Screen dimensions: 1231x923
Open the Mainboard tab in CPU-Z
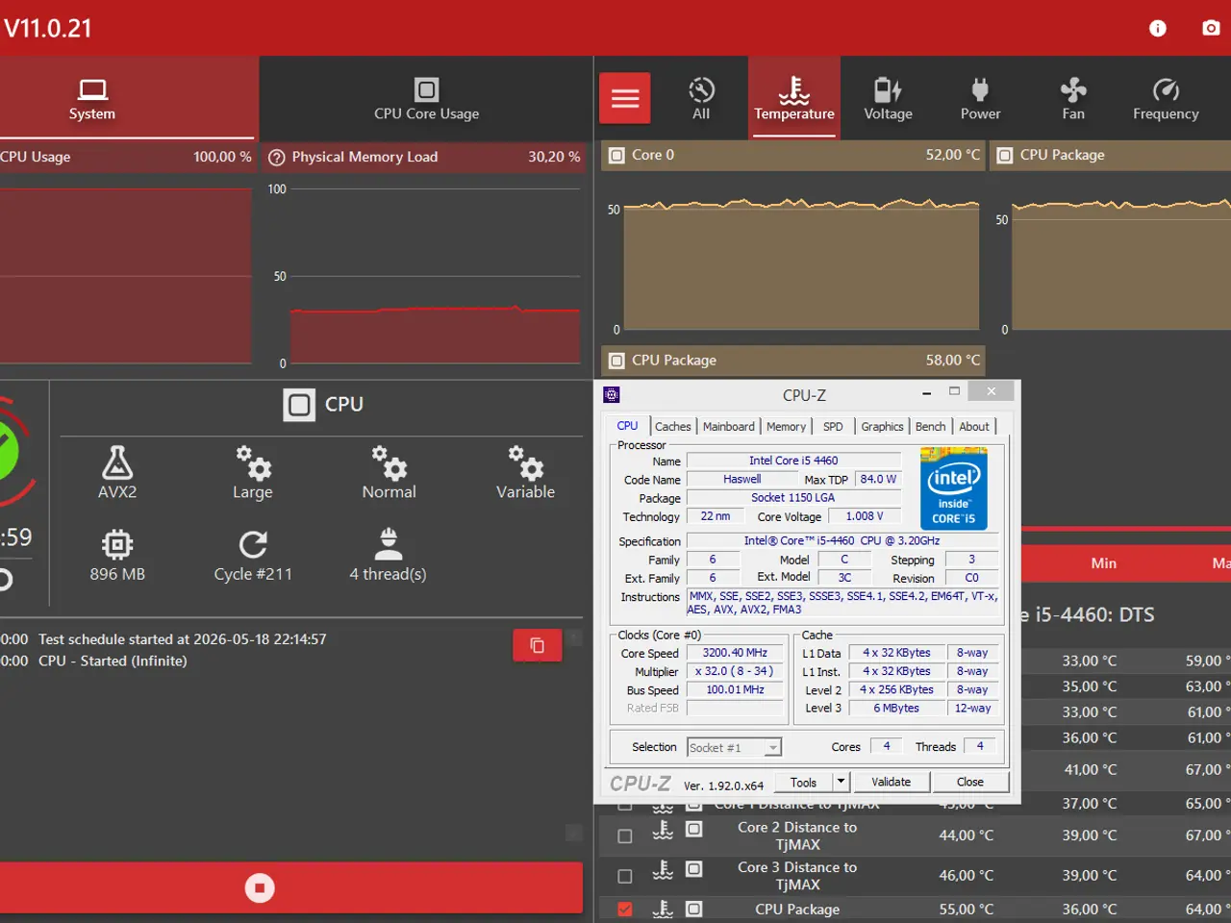tap(728, 427)
